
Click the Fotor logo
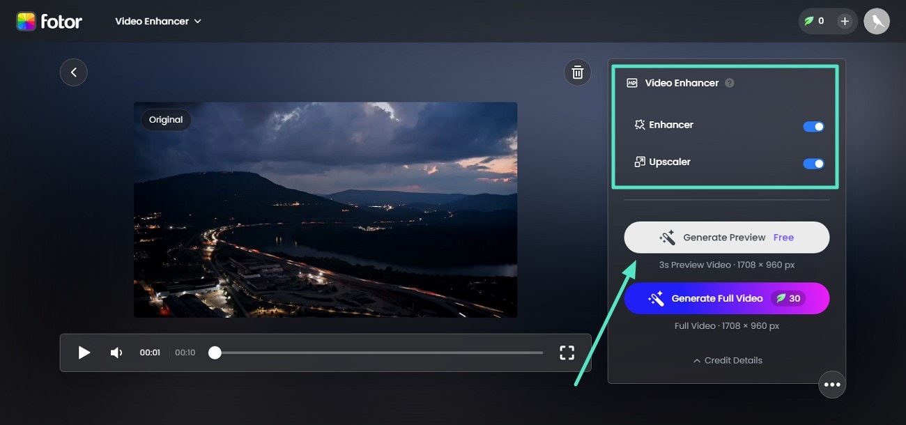(x=49, y=21)
